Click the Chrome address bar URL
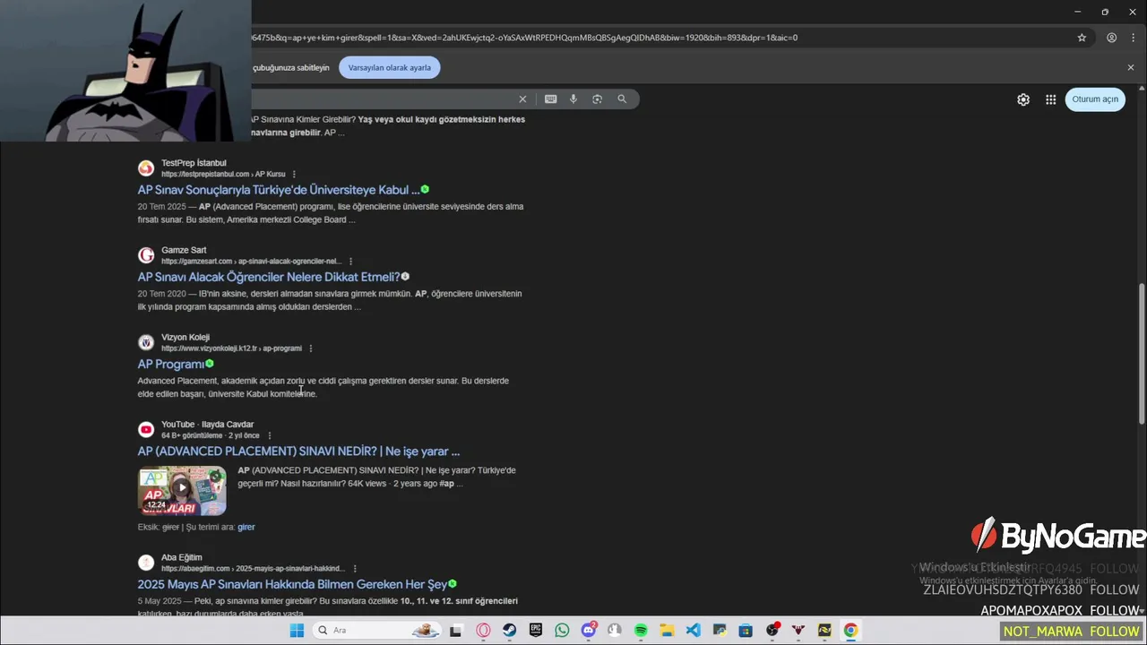1147x645 pixels. pos(524,38)
